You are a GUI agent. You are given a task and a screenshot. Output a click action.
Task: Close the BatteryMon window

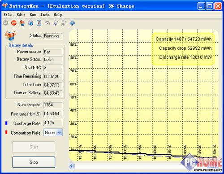(218, 6)
